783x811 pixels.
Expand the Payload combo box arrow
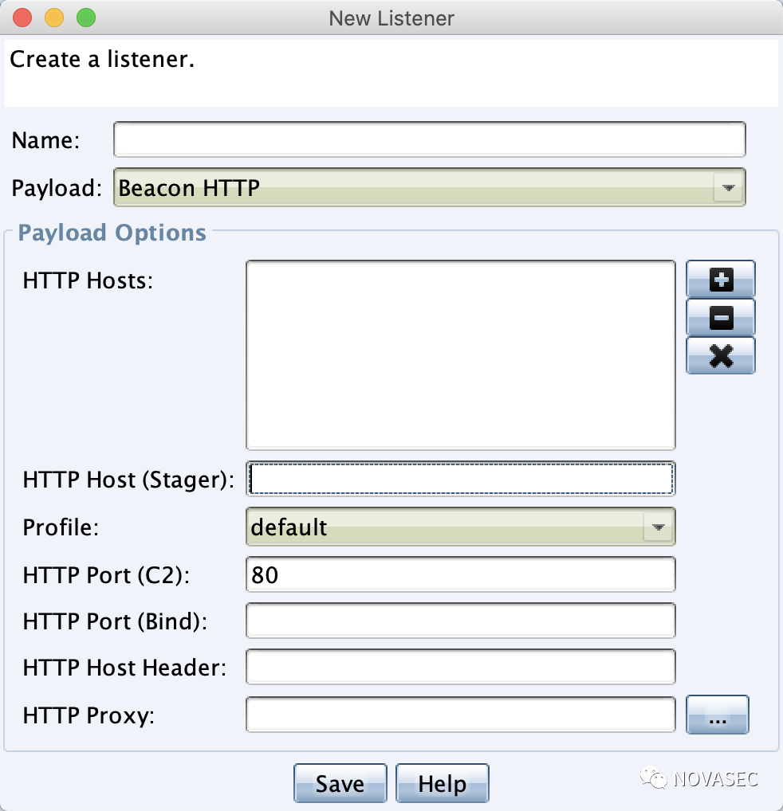point(728,188)
